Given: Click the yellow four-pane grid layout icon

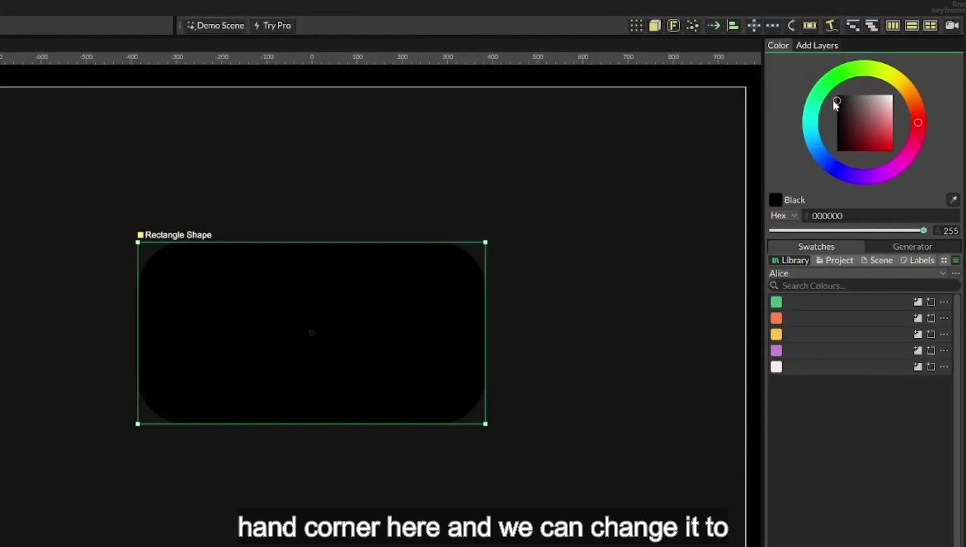Looking at the screenshot, I should point(930,26).
